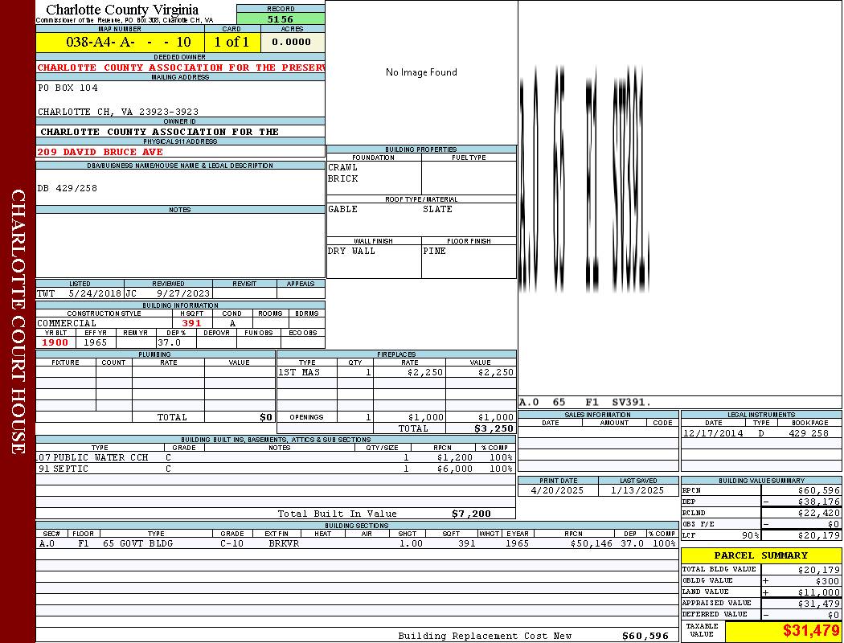Click CHARLOTTE CH, VA 23923-3923 address line
This screenshot has width=844, height=643.
pyautogui.click(x=118, y=112)
